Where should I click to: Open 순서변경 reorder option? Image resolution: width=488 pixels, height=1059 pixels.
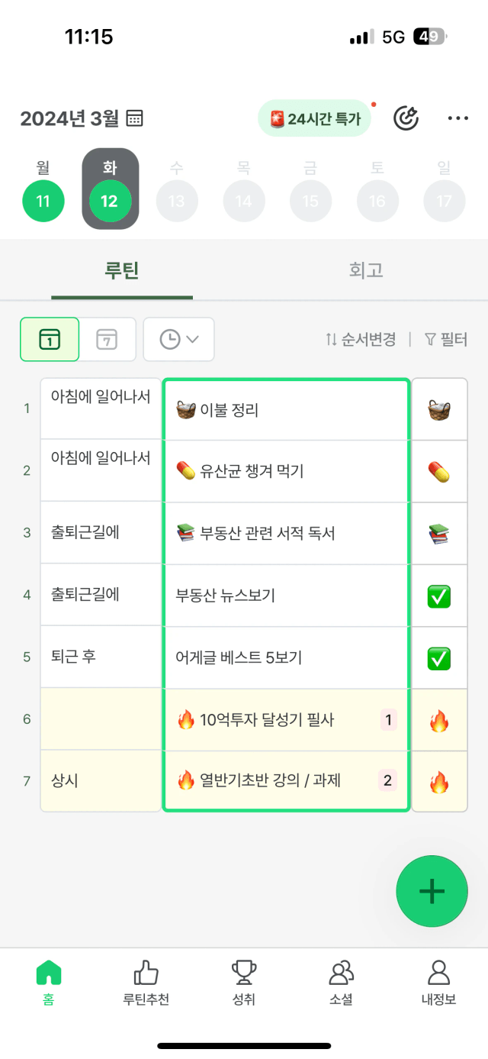(361, 340)
